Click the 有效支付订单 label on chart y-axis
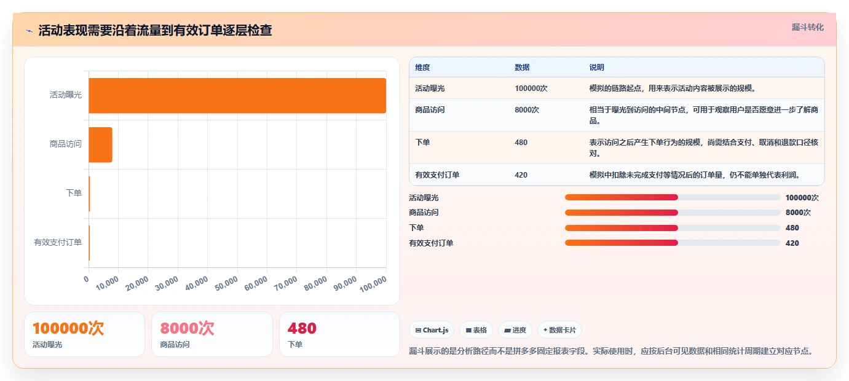This screenshot has width=849, height=381. (58, 243)
